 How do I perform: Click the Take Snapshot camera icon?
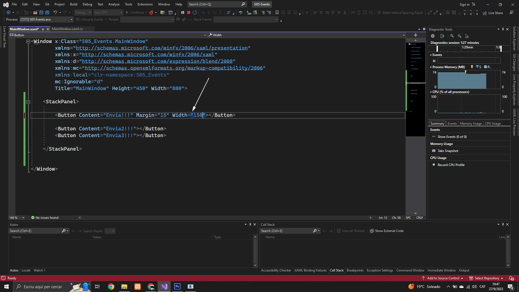pyautogui.click(x=434, y=151)
